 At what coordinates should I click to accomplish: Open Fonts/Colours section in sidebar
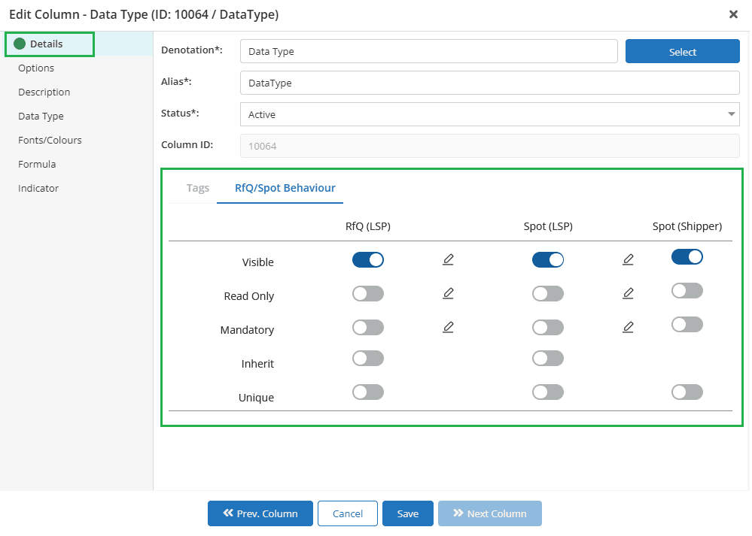coord(50,140)
